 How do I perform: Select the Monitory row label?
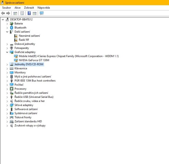pos(20,72)
